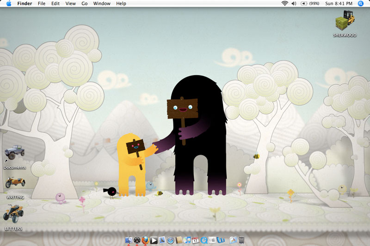The height and width of the screenshot is (246, 370).
Task: Open the Finder application menu
Action: 25,4
